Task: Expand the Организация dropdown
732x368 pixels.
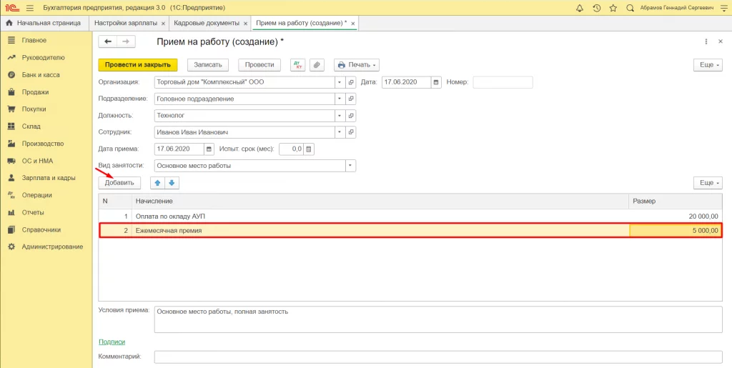Action: tap(340, 82)
